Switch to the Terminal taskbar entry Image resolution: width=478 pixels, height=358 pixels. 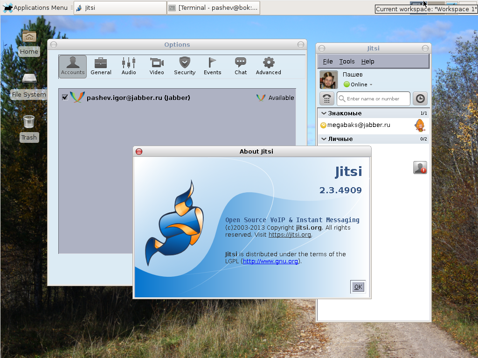click(x=214, y=8)
